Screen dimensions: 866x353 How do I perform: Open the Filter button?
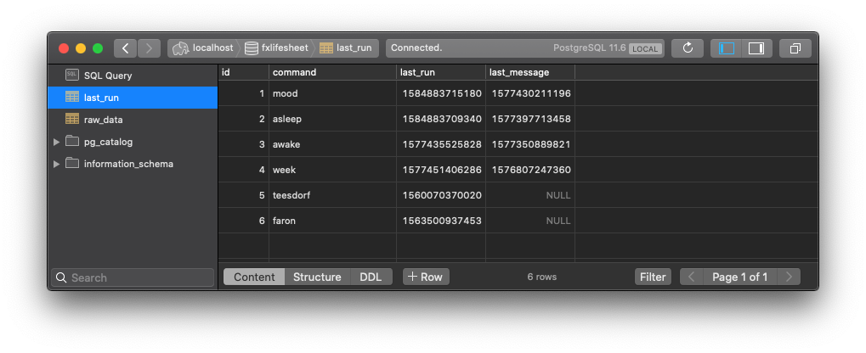[x=653, y=277]
